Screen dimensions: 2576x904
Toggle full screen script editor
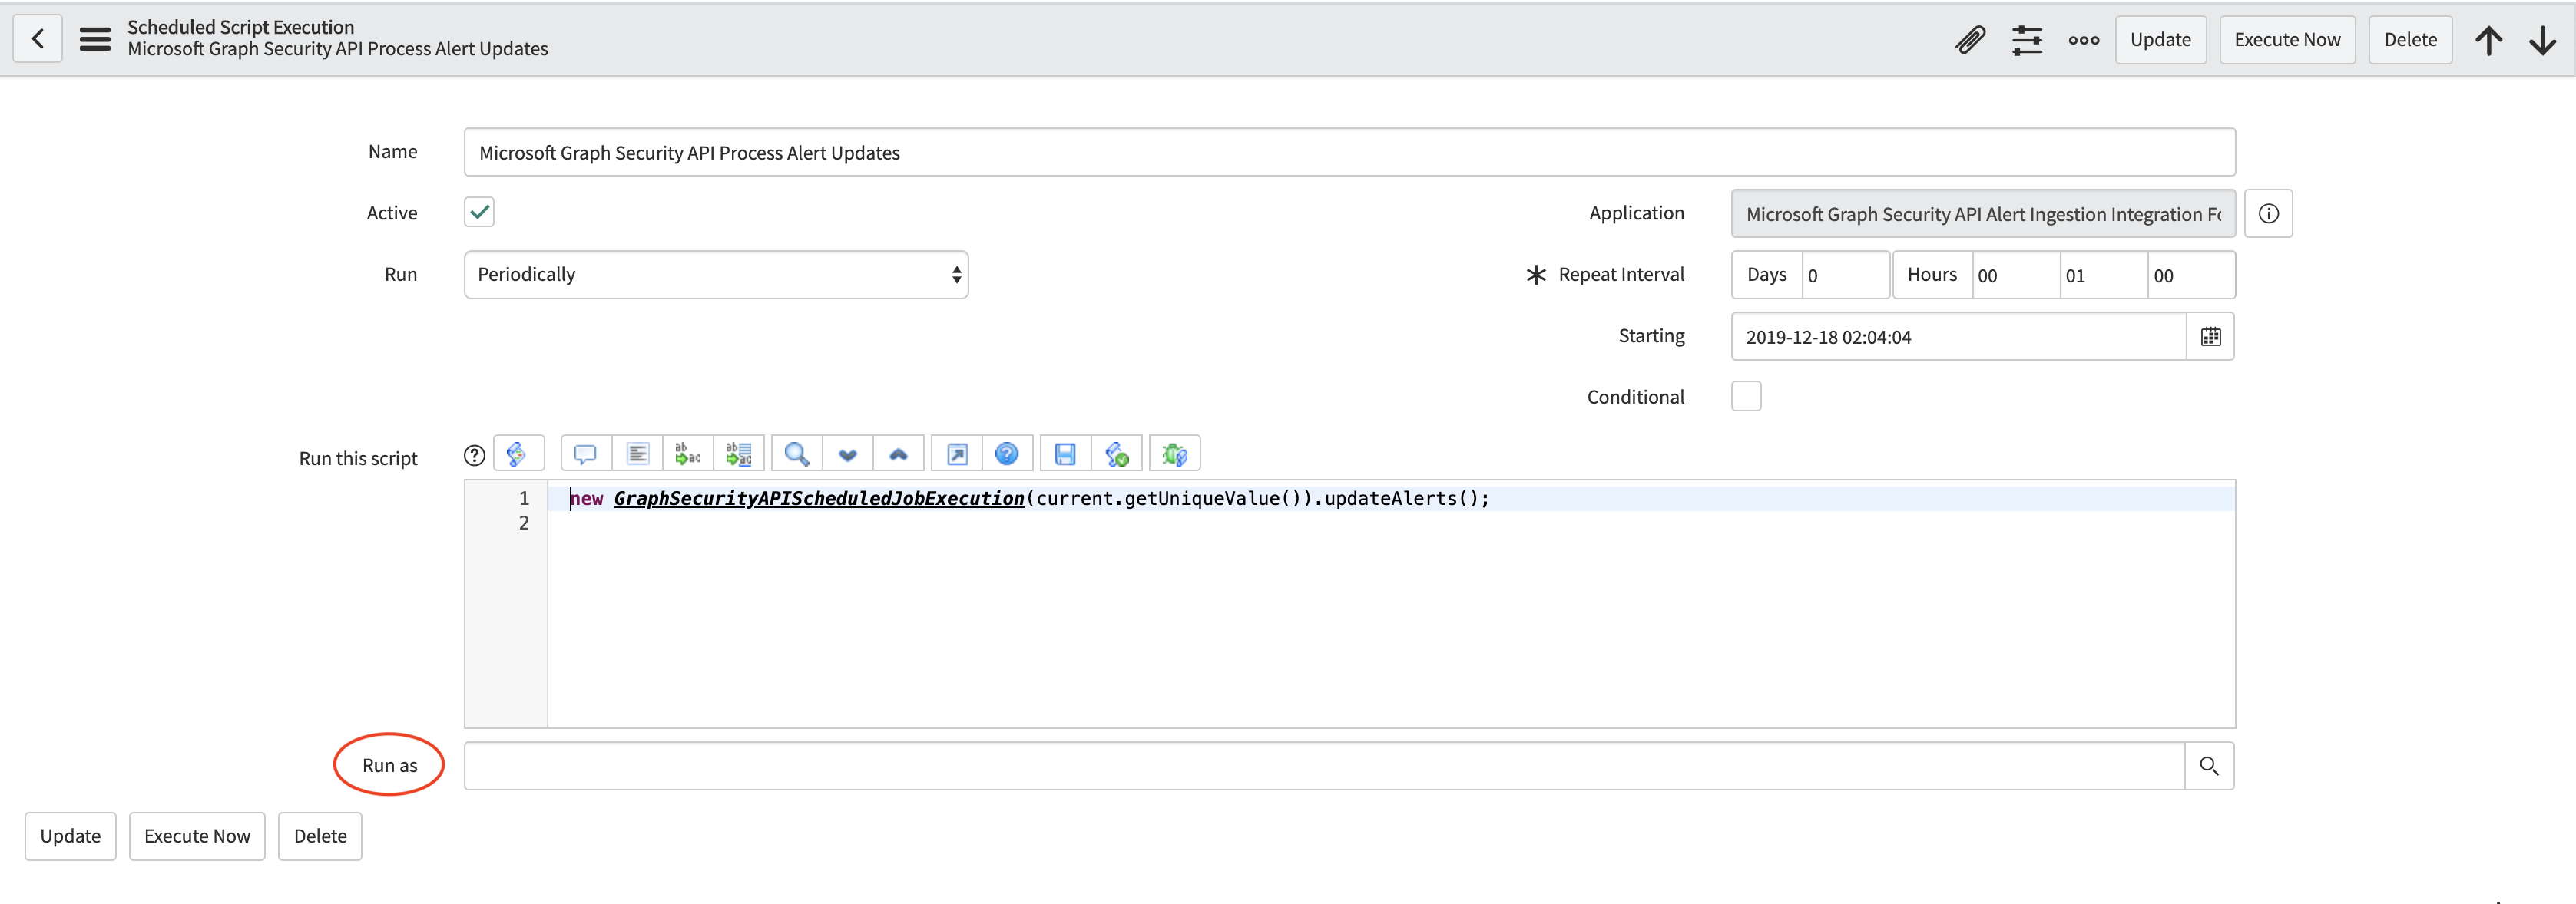pyautogui.click(x=957, y=454)
